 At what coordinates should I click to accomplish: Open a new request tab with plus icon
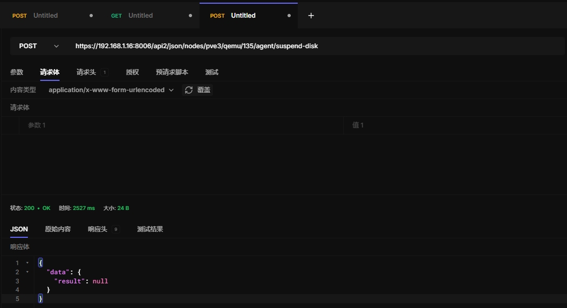311,16
